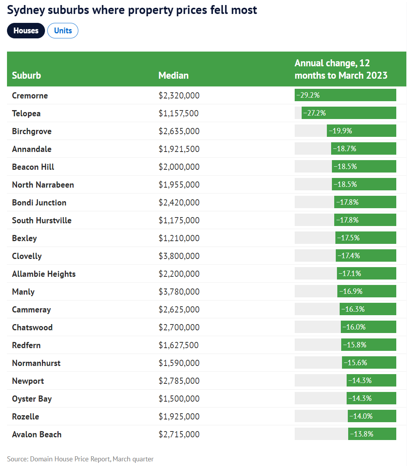Select the Cremorne suburb row

(207, 95)
